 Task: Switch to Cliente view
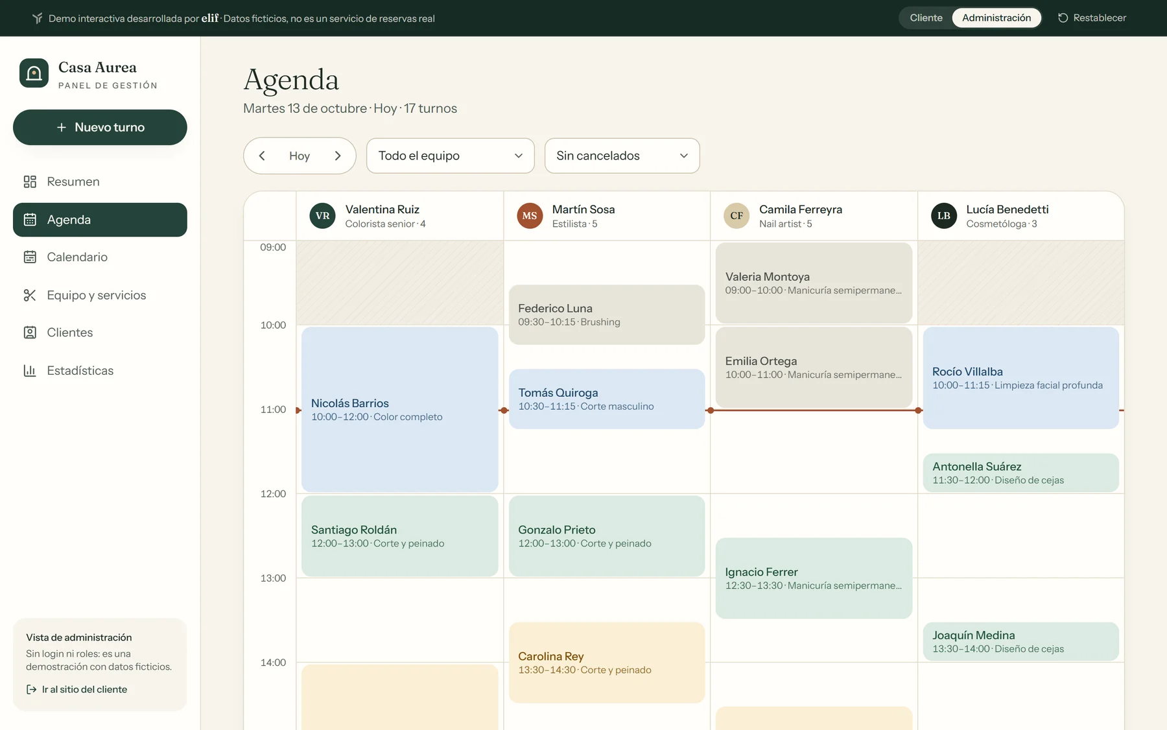[926, 18]
